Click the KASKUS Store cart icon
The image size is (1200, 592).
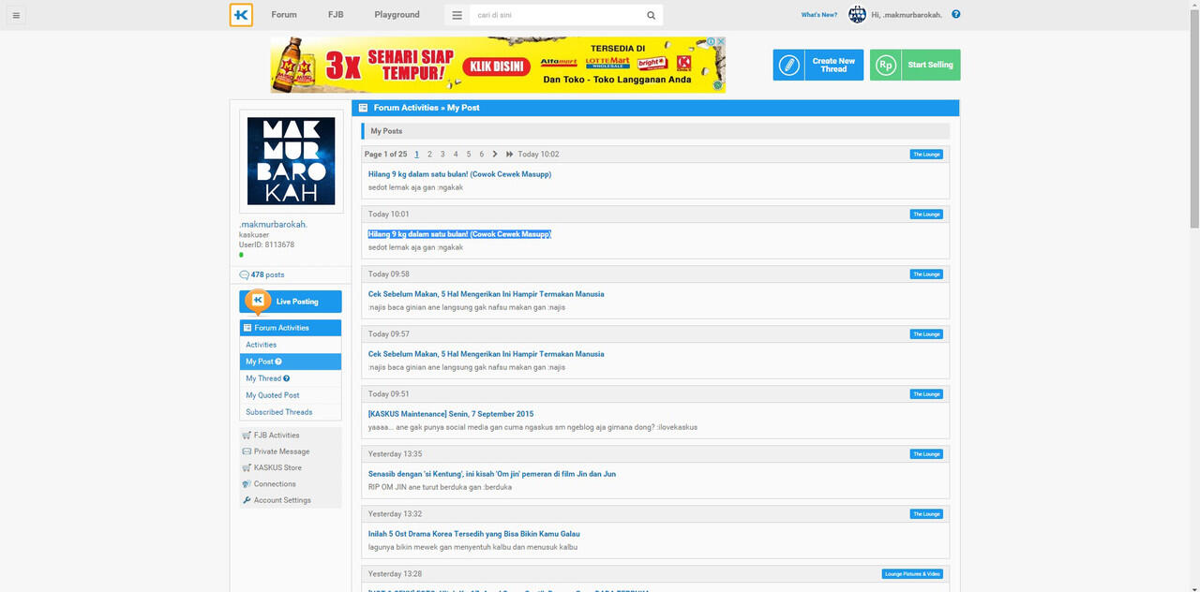tap(247, 467)
